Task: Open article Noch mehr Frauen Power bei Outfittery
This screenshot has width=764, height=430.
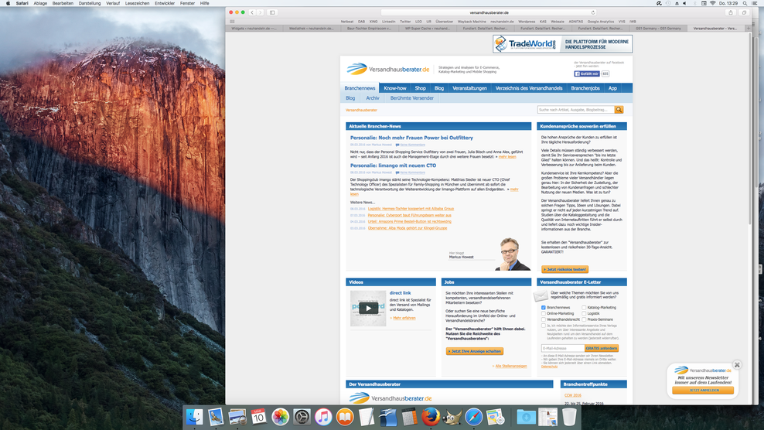Action: pyautogui.click(x=411, y=138)
